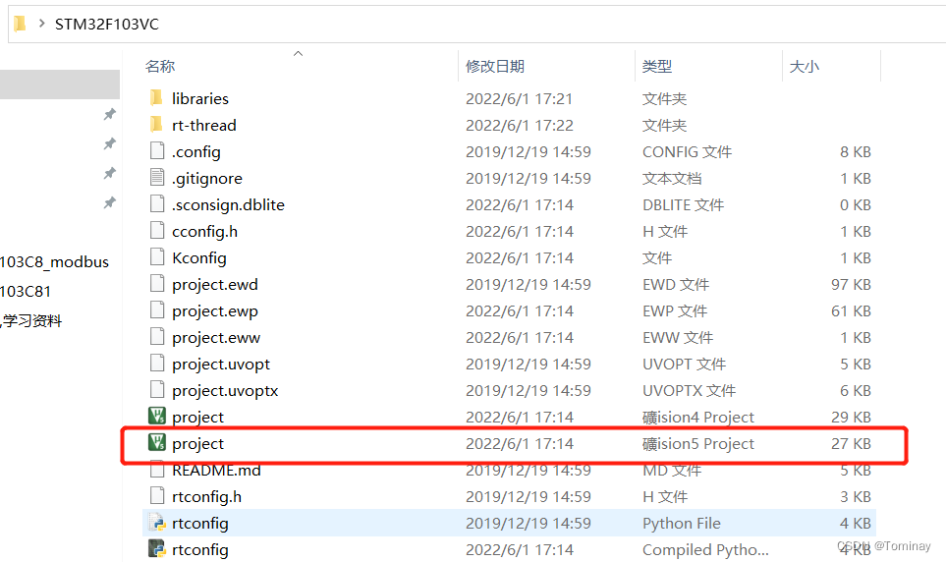Select the project.ewd file icon

[157, 284]
